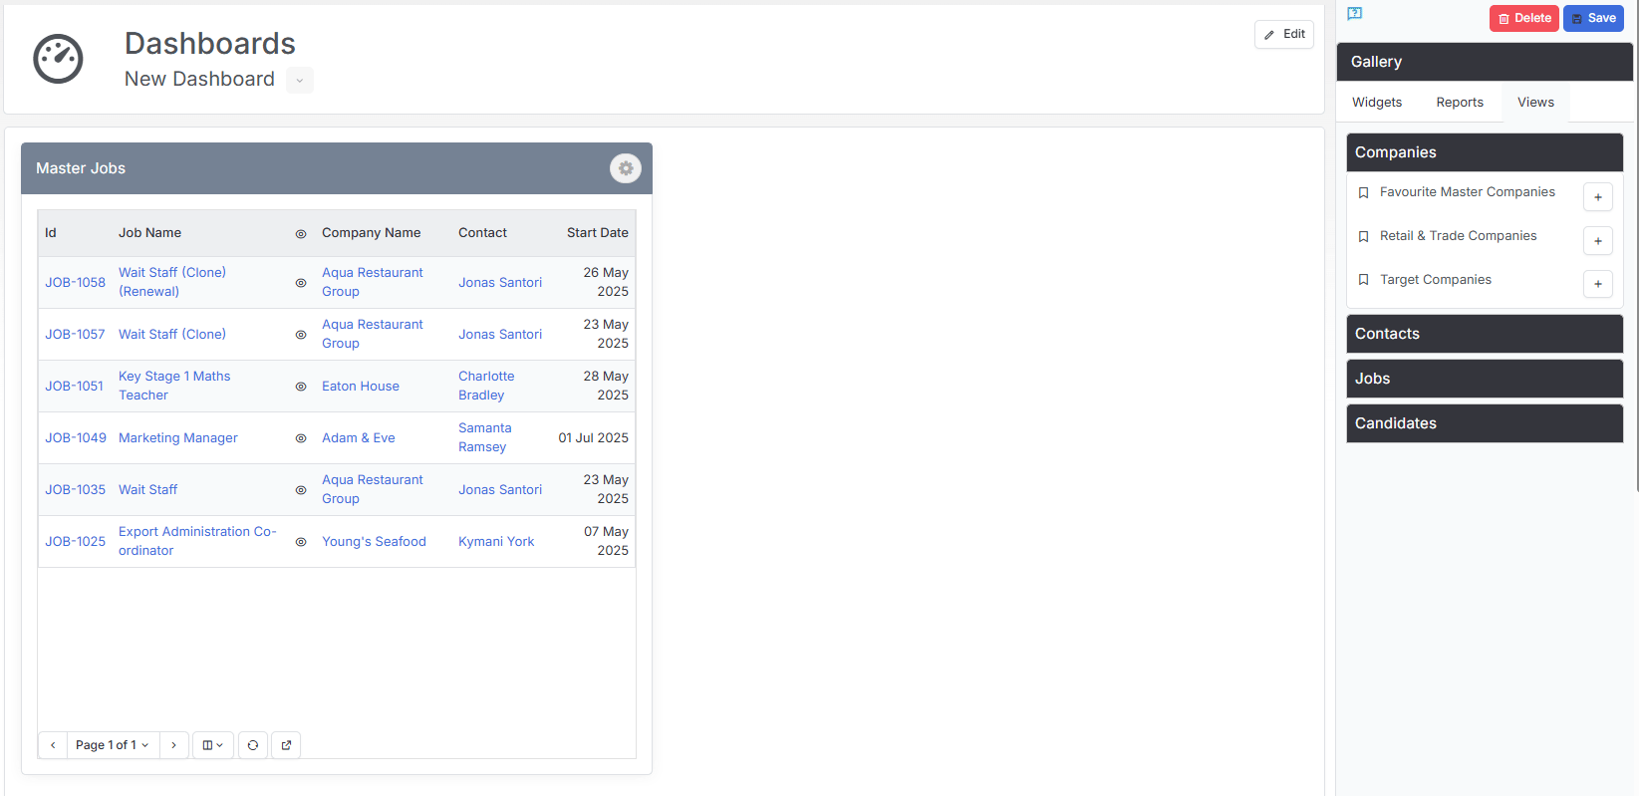Click the blue Save button
Viewport: 1639px width, 796px height.
pos(1594,18)
